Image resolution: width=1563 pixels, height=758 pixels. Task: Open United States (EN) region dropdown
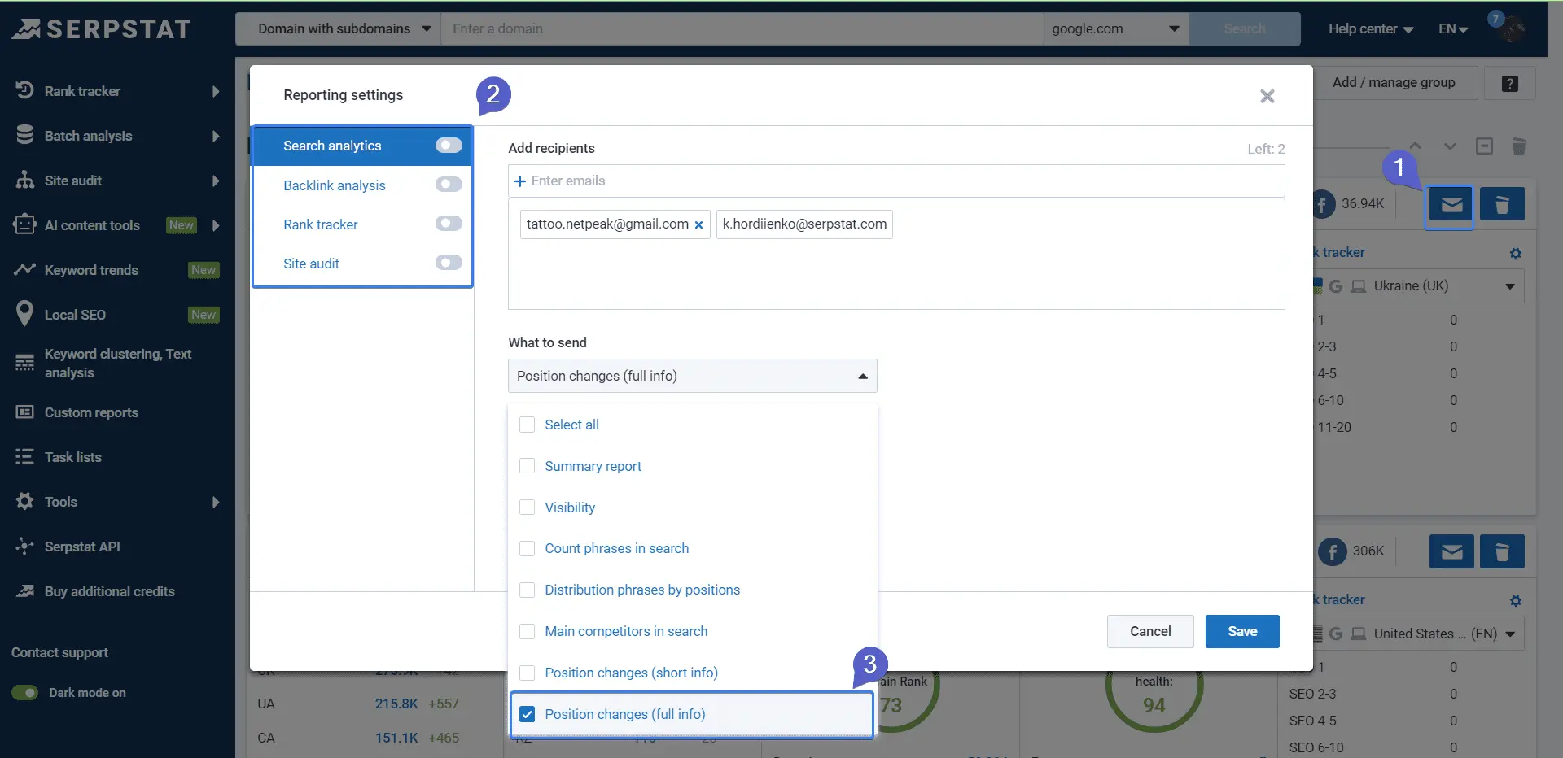1421,634
